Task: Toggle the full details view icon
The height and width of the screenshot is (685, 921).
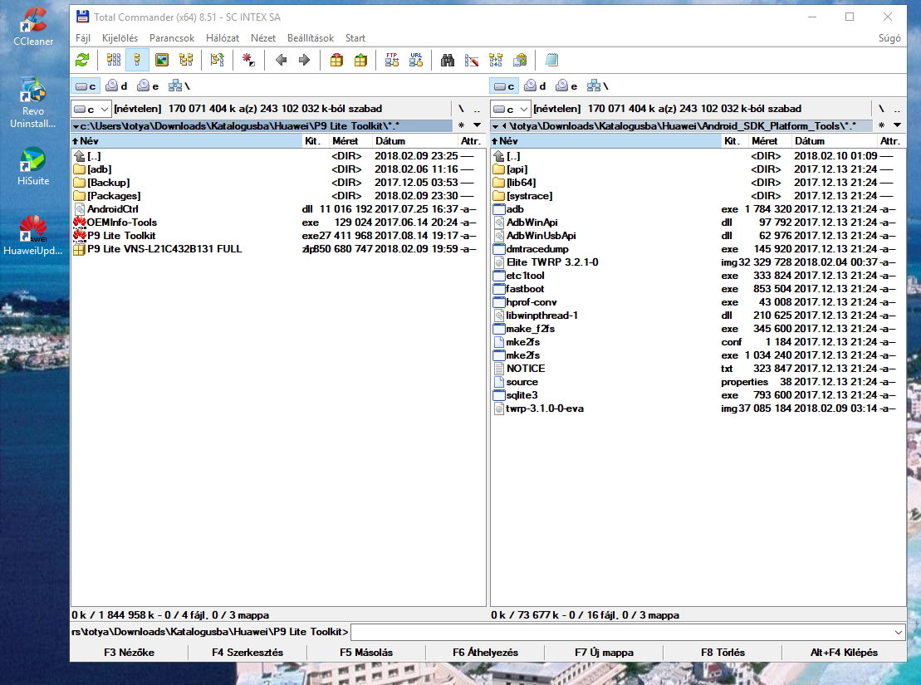Action: [138, 60]
